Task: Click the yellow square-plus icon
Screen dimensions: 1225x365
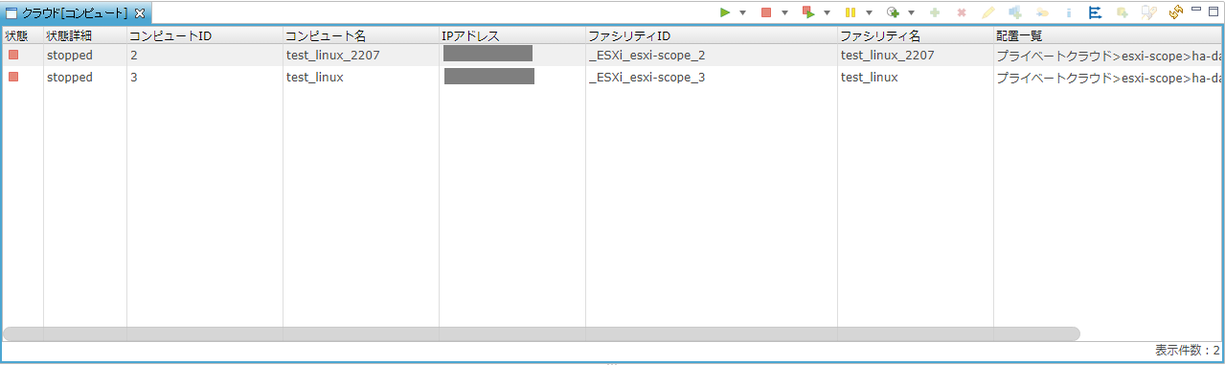Action: point(1123,12)
